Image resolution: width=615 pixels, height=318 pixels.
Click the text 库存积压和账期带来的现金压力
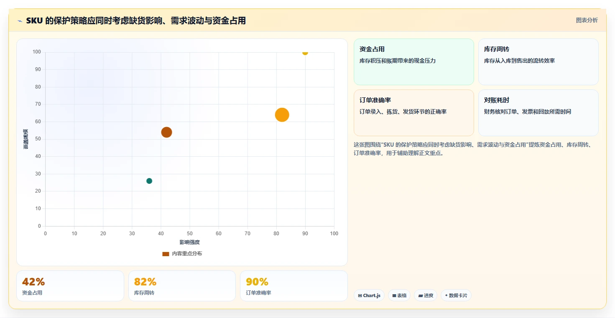[398, 61]
